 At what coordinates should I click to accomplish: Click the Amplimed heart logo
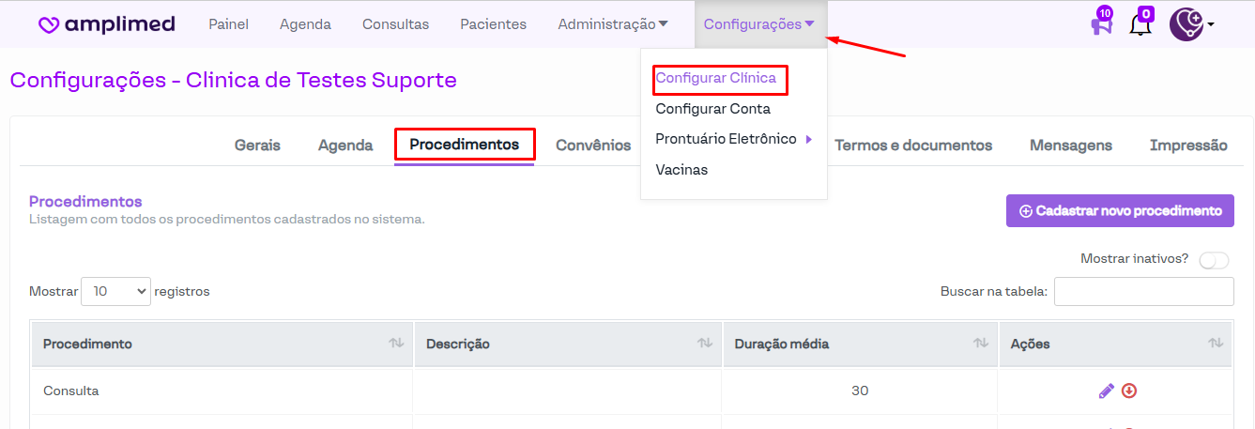(x=50, y=25)
